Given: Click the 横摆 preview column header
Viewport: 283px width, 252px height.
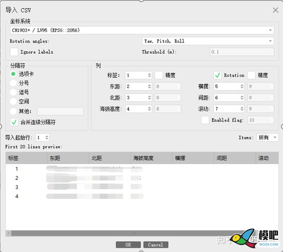Looking at the screenshot, I should point(193,158).
